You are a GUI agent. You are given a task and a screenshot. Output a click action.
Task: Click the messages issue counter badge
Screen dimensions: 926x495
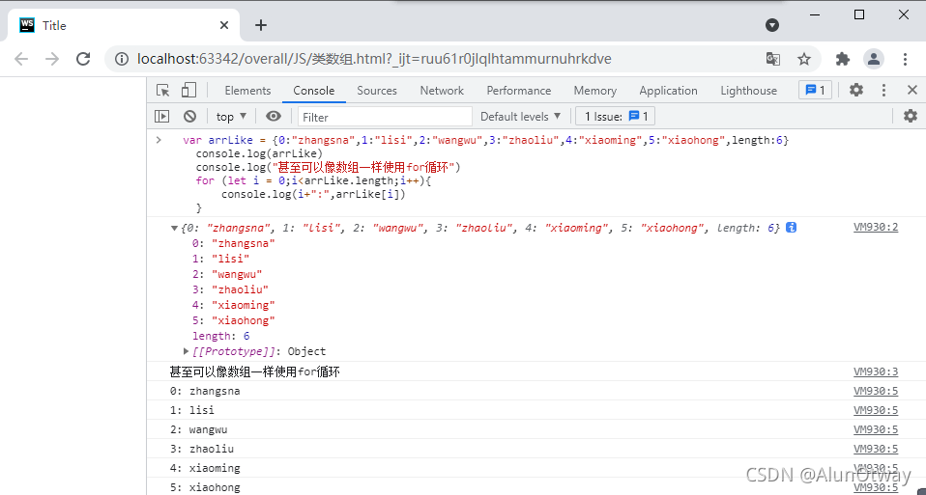pyautogui.click(x=816, y=90)
